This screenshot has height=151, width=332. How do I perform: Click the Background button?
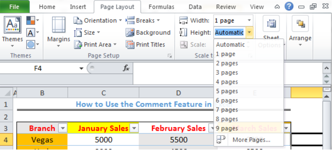[148, 32]
